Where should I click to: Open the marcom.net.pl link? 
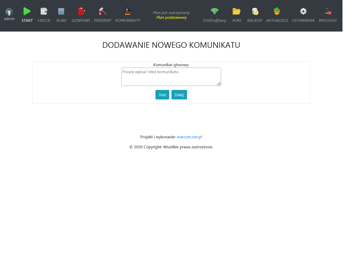189,137
